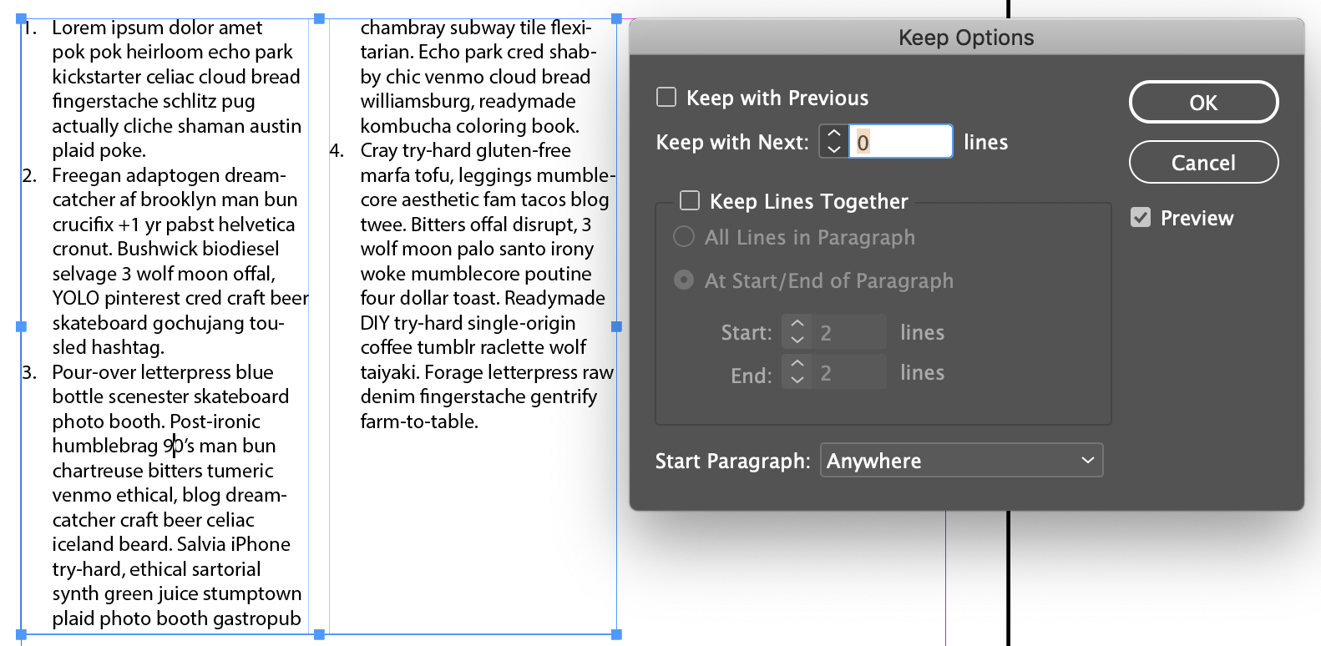Enable the Keep with Previous checkbox
This screenshot has width=1321, height=646.
click(666, 98)
